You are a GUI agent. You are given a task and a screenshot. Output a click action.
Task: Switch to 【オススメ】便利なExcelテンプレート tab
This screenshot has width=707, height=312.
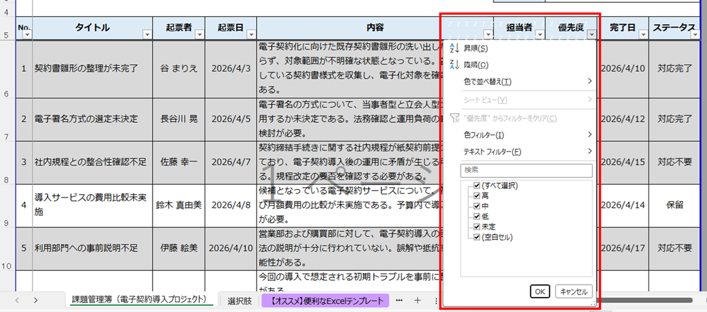[325, 301]
